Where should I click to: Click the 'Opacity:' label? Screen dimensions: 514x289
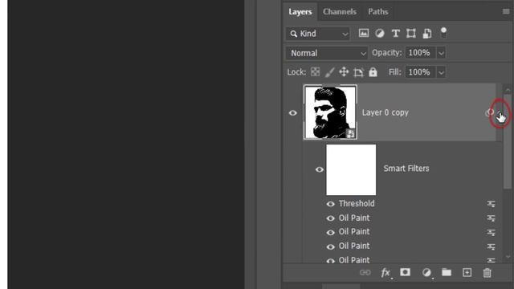click(x=387, y=53)
